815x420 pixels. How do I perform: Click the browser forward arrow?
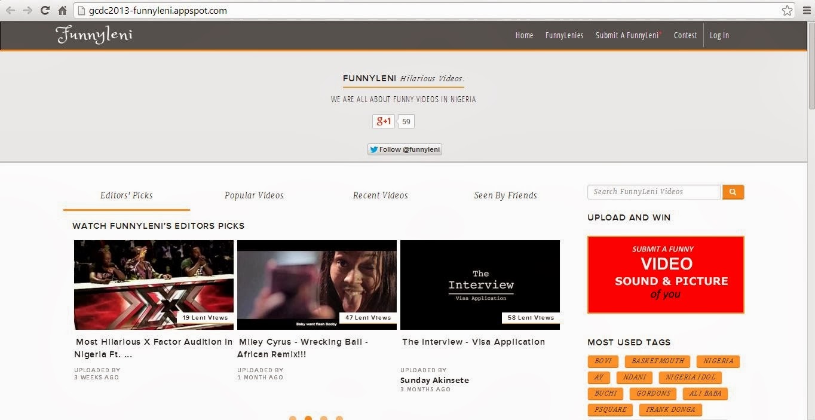point(27,10)
